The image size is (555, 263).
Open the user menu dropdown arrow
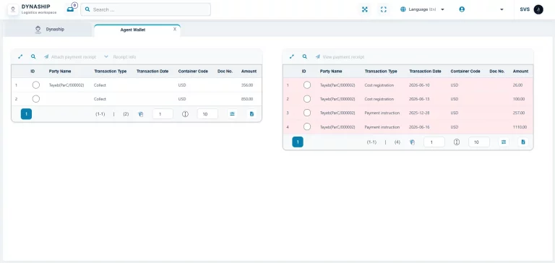pyautogui.click(x=502, y=9)
